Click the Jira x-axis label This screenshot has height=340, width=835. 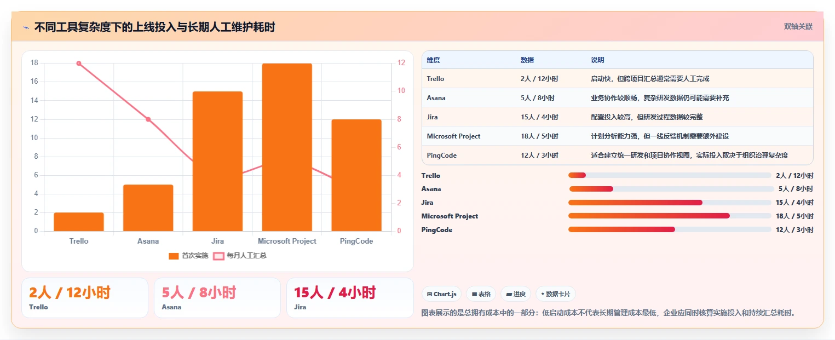tap(217, 241)
